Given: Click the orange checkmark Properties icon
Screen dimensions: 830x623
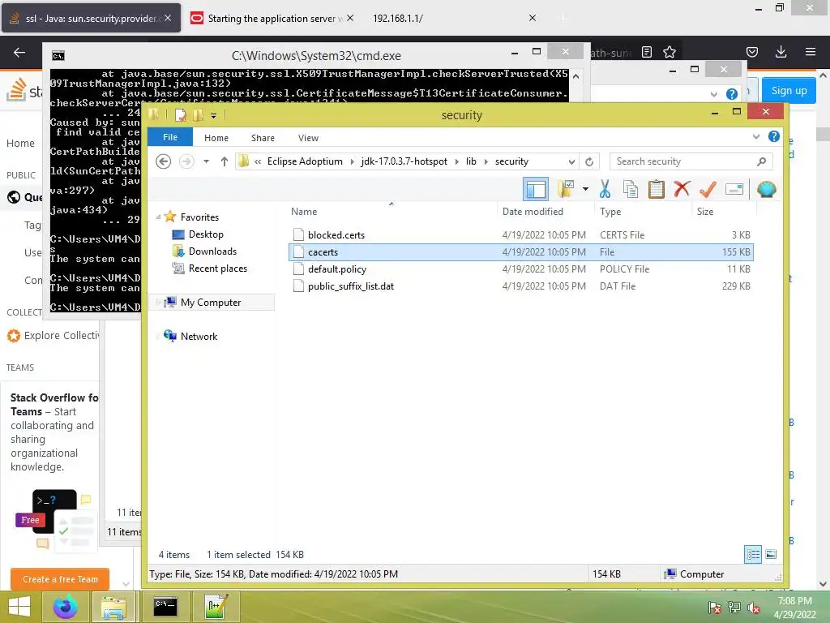Looking at the screenshot, I should tap(708, 189).
